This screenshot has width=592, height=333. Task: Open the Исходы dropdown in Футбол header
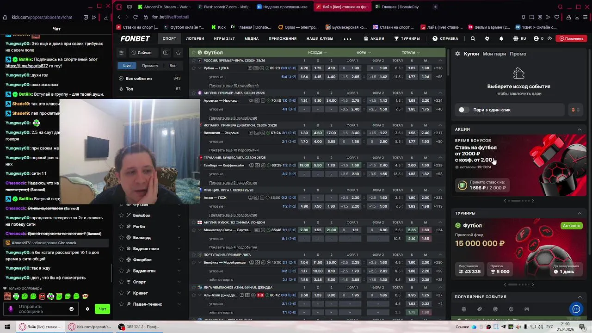[317, 53]
